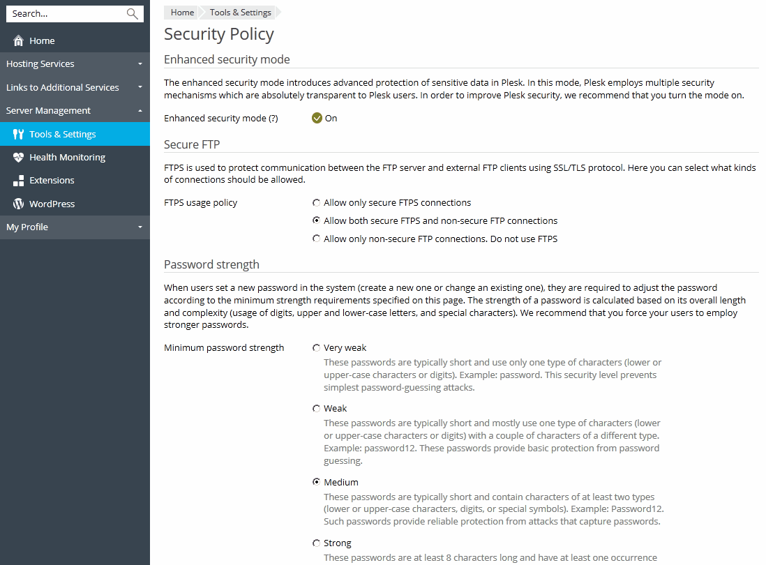The height and width of the screenshot is (565, 766).
Task: Select Allow only non-secure FTP connections
Action: tap(317, 239)
